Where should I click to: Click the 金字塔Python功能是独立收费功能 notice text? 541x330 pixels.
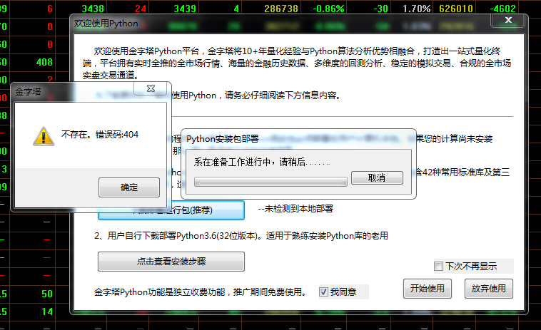pos(200,292)
